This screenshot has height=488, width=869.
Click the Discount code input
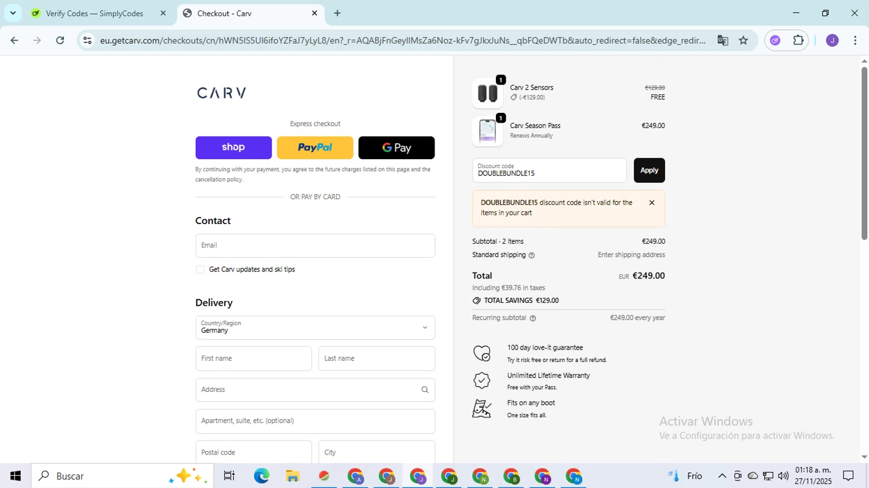[549, 170]
